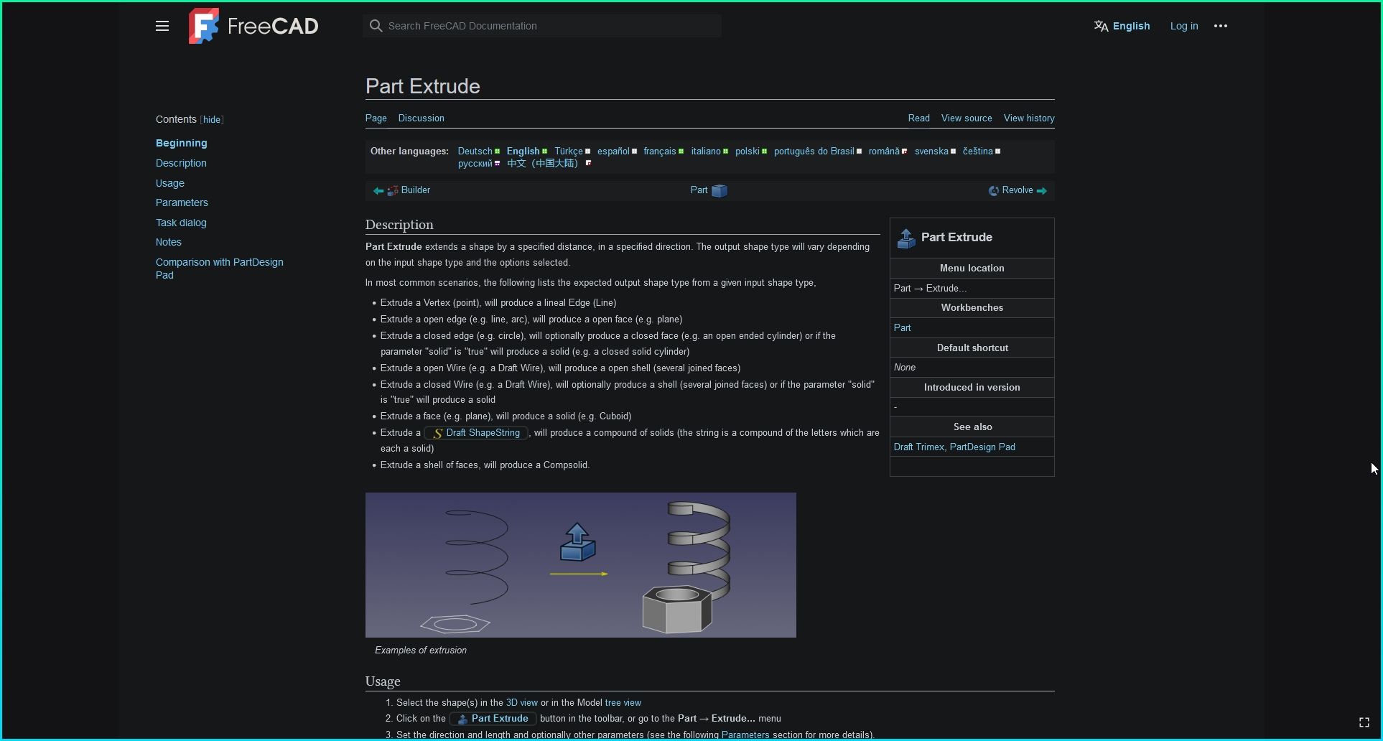Image resolution: width=1383 pixels, height=741 pixels.
Task: Open the Draft Trimex link
Action: click(x=919, y=447)
